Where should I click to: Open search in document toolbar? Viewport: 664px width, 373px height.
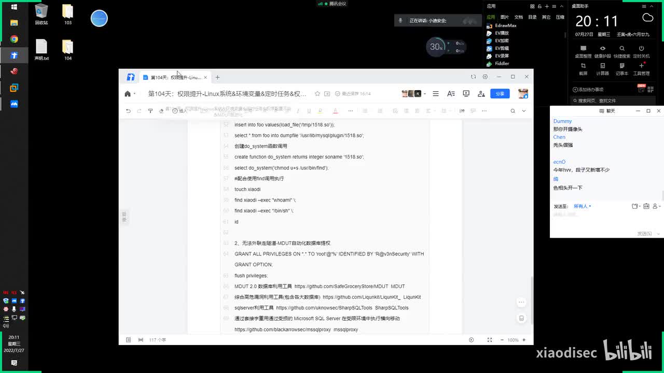coord(513,111)
